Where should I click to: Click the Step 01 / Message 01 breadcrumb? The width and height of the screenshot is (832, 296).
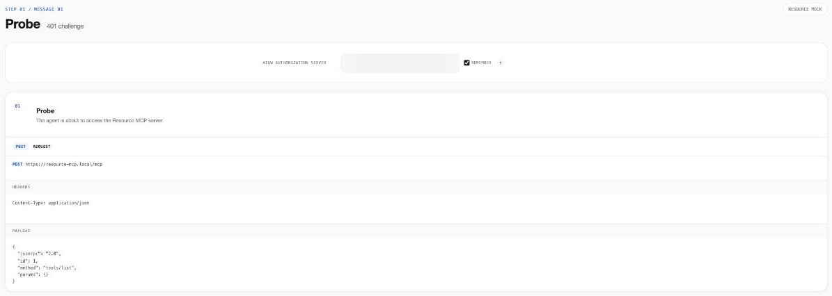tap(35, 9)
